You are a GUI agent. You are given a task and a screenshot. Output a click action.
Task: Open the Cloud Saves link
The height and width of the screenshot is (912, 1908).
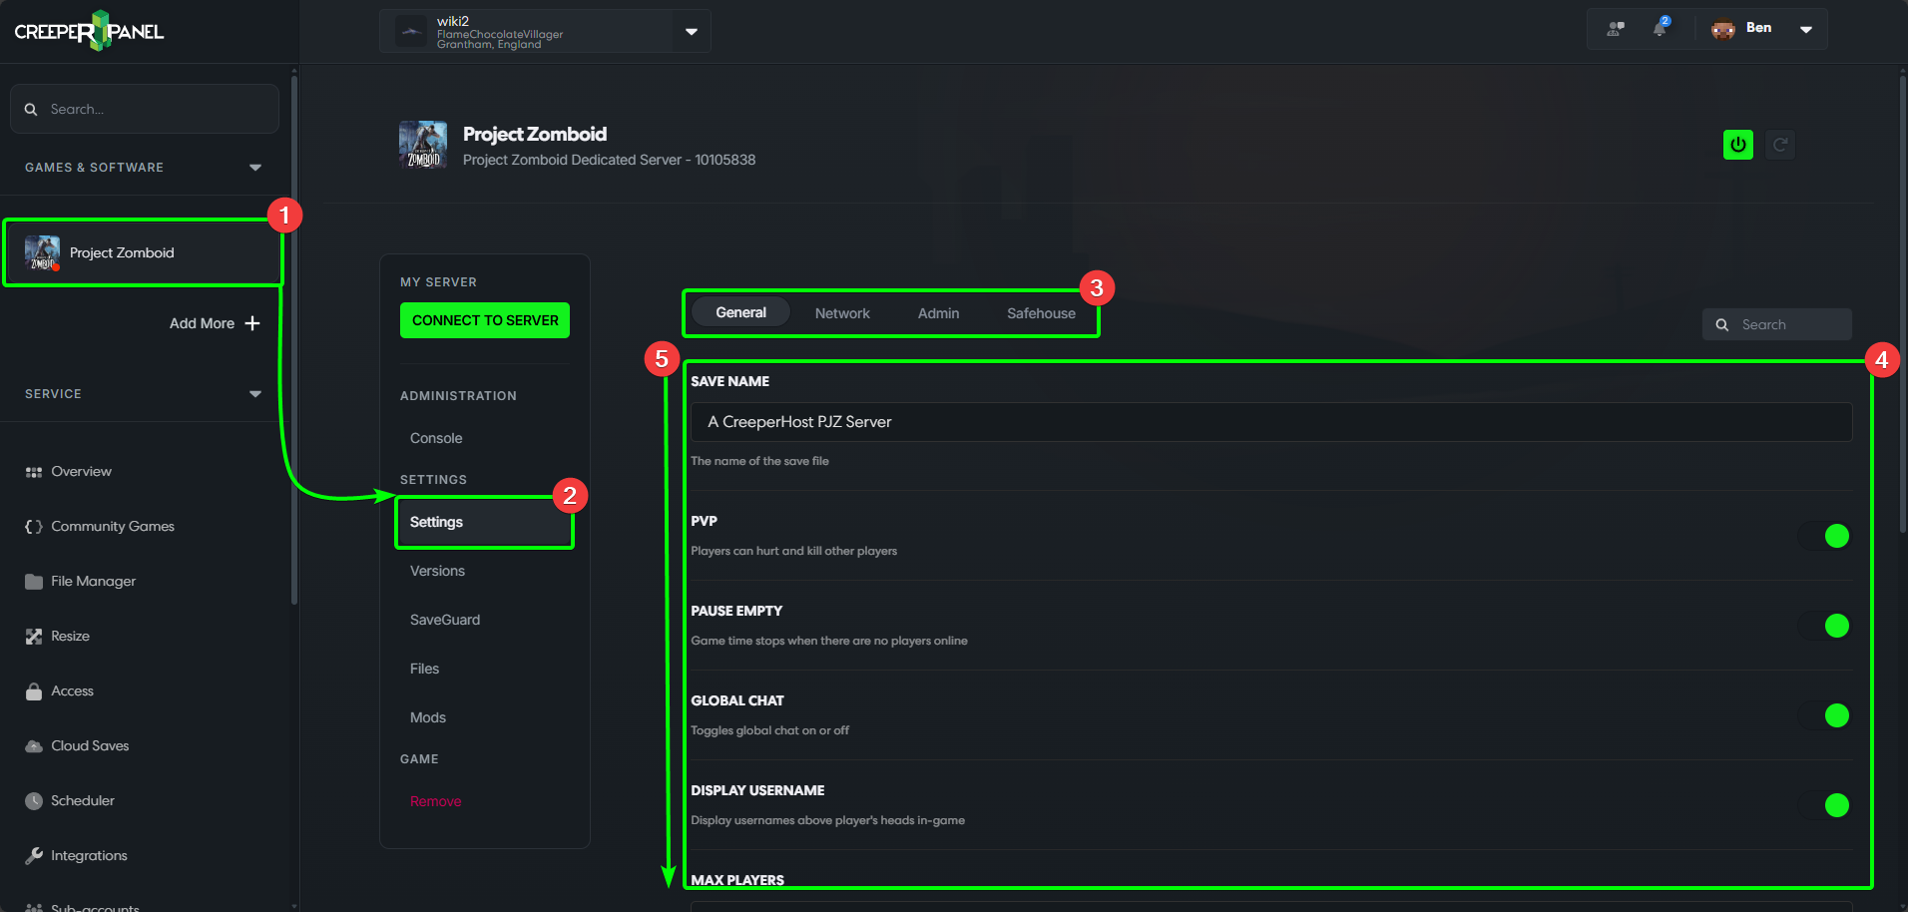pyautogui.click(x=90, y=746)
